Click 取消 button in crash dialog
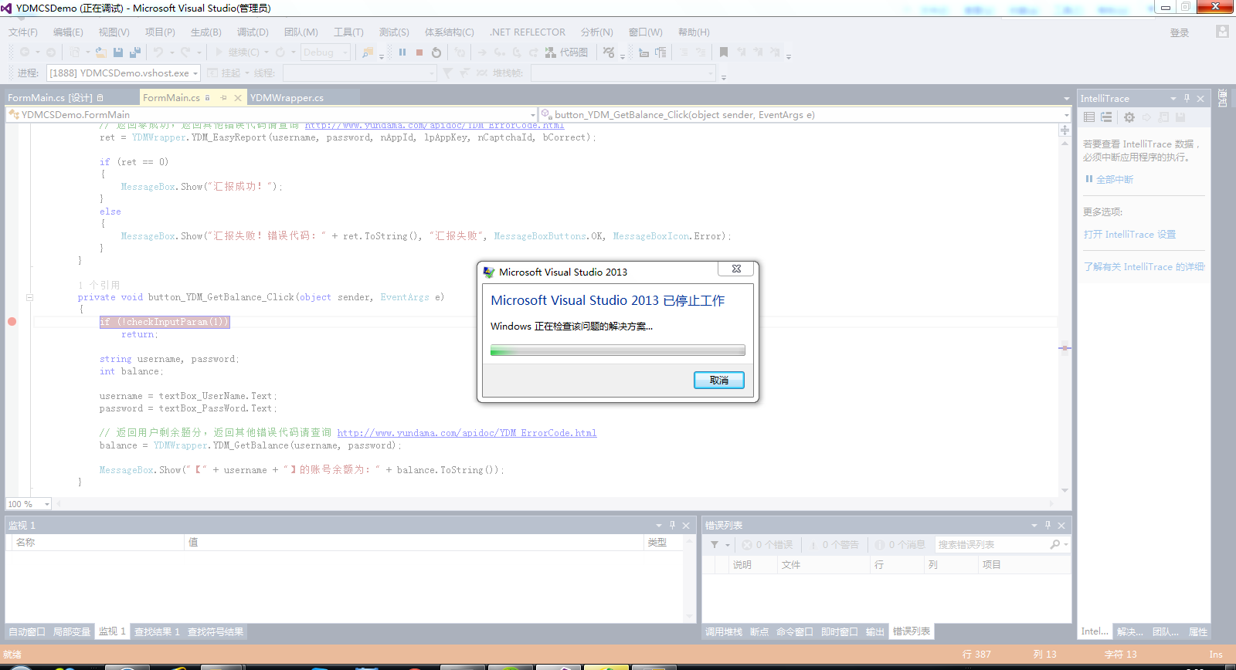Screen dimensions: 1236x670 coord(719,380)
